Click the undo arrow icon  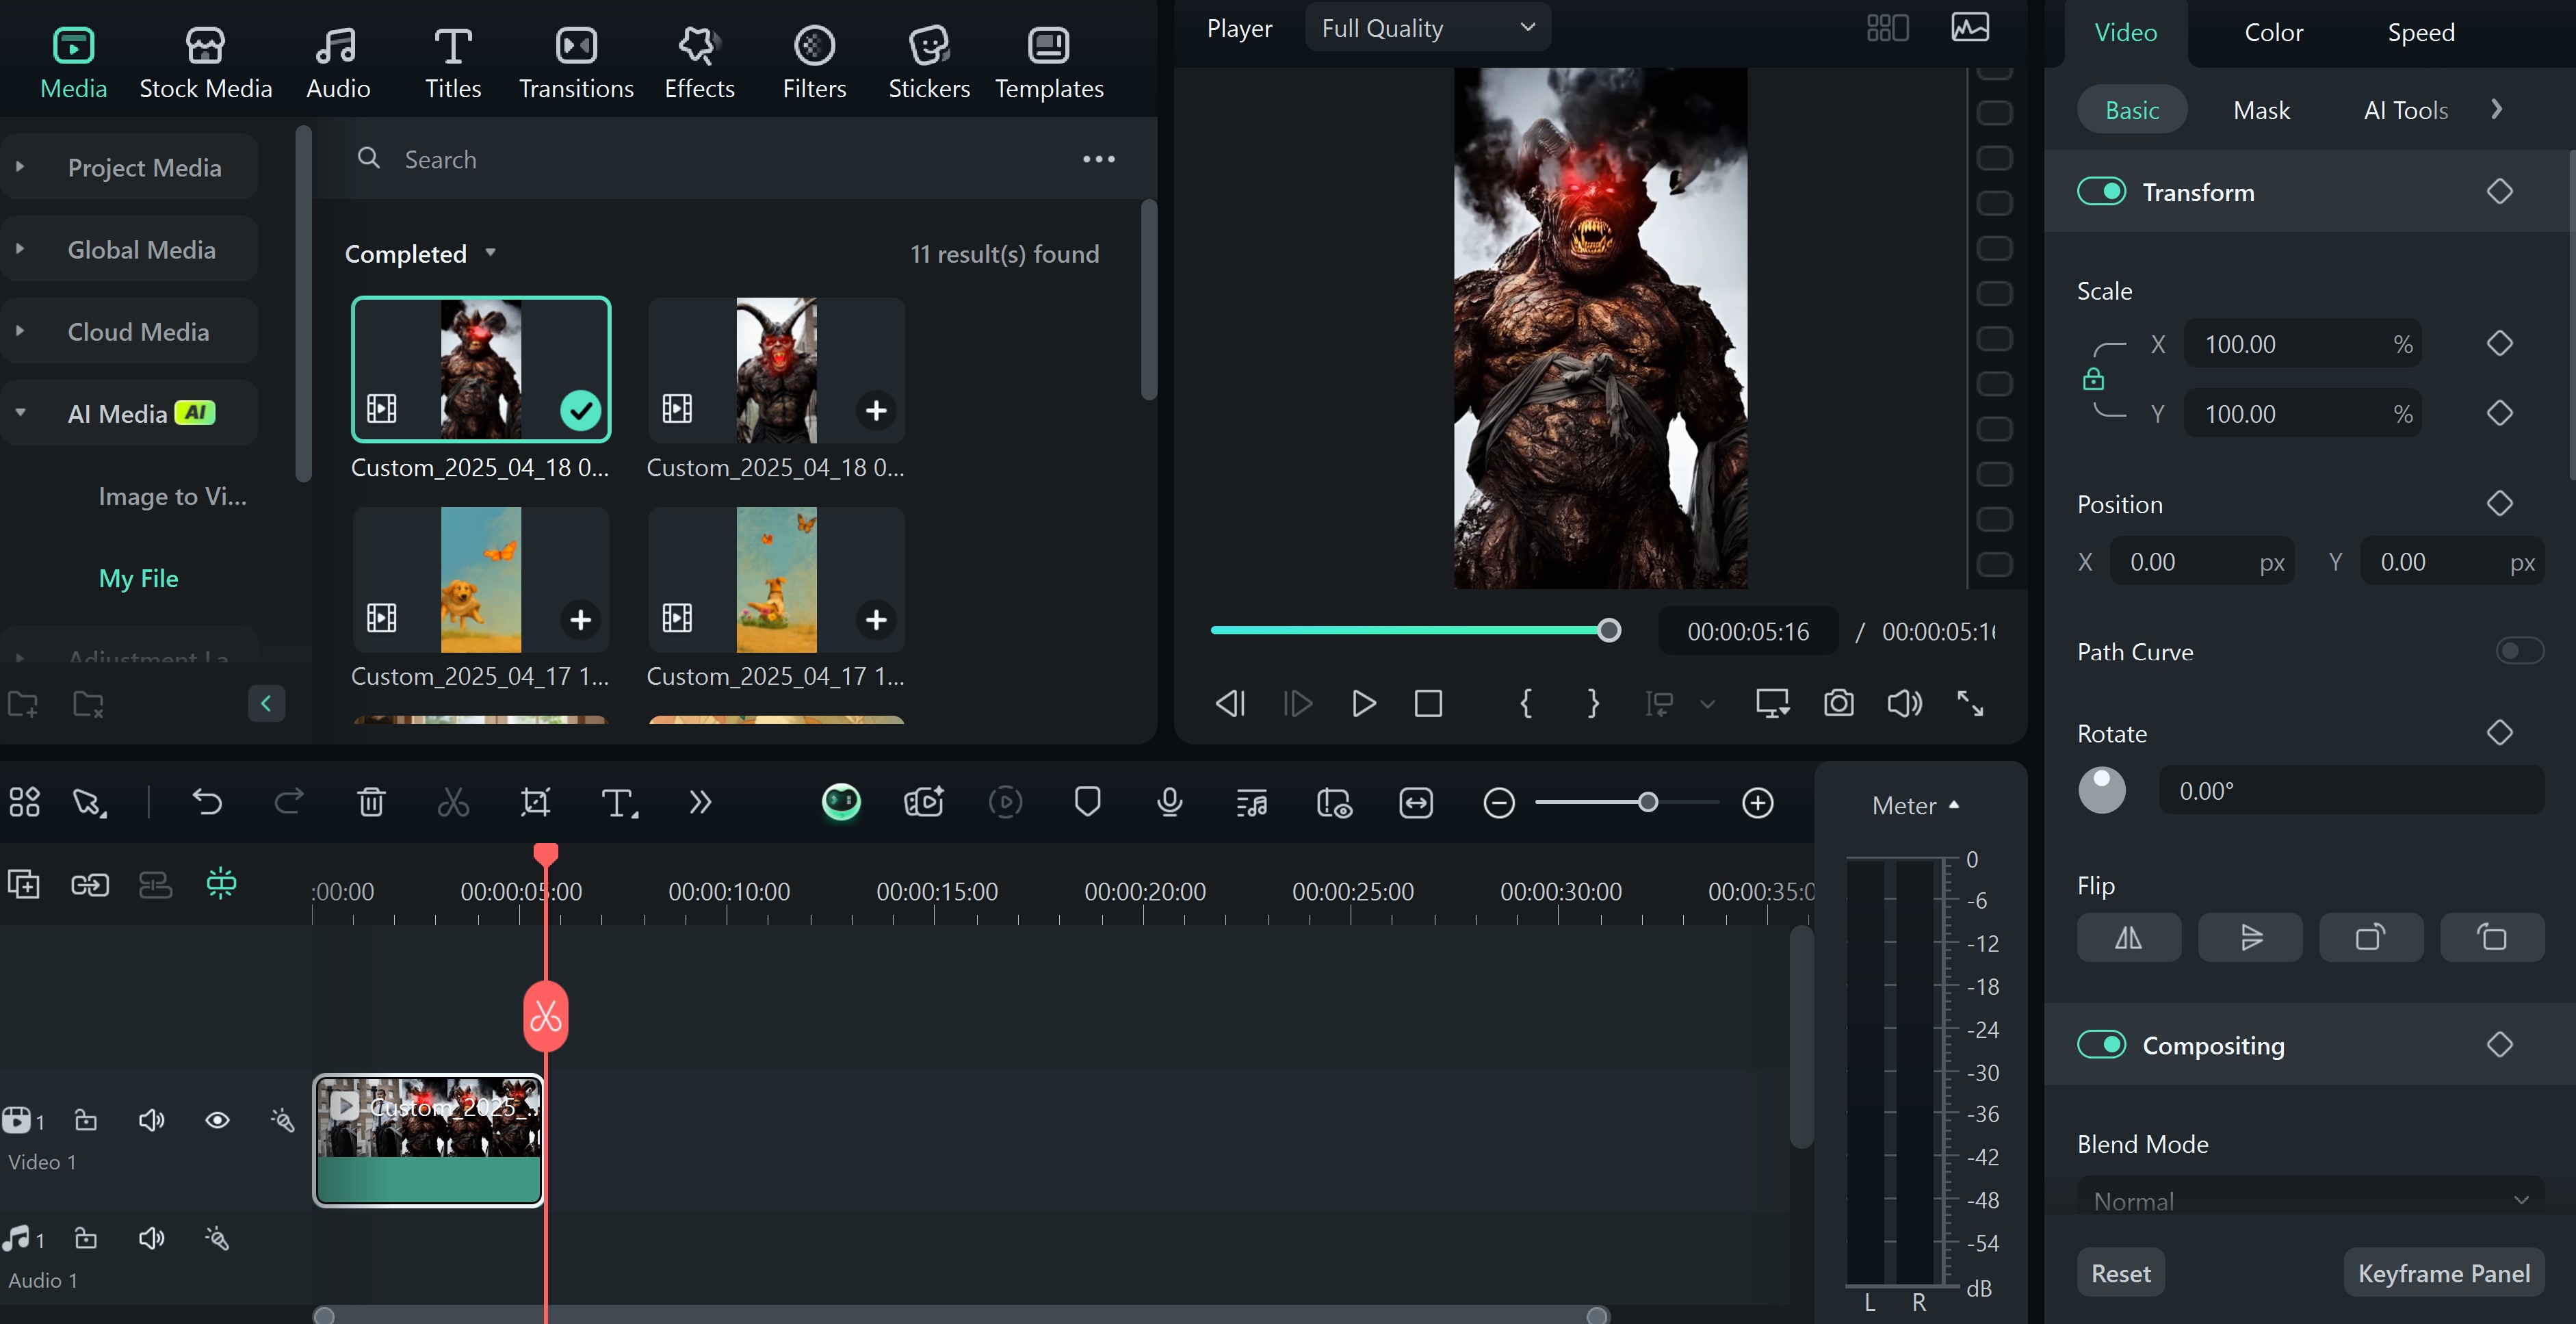(x=207, y=802)
